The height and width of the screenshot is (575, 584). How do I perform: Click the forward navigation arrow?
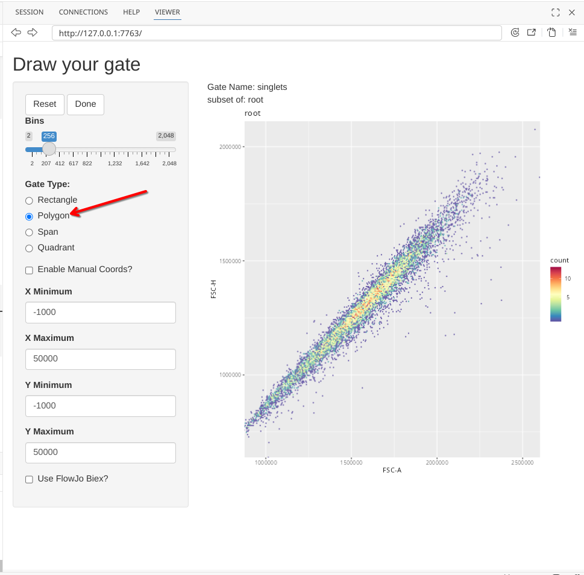click(33, 33)
